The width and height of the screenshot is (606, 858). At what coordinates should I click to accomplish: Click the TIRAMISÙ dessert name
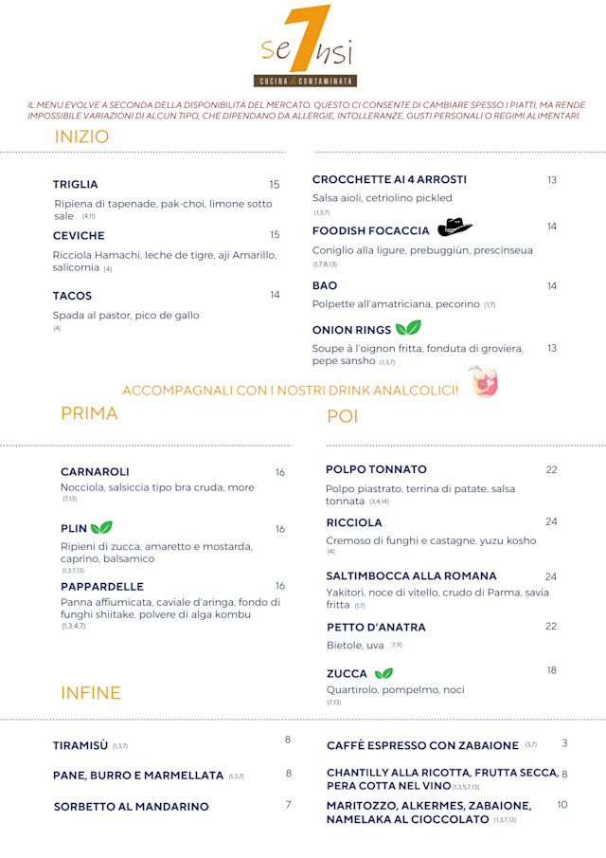80,746
